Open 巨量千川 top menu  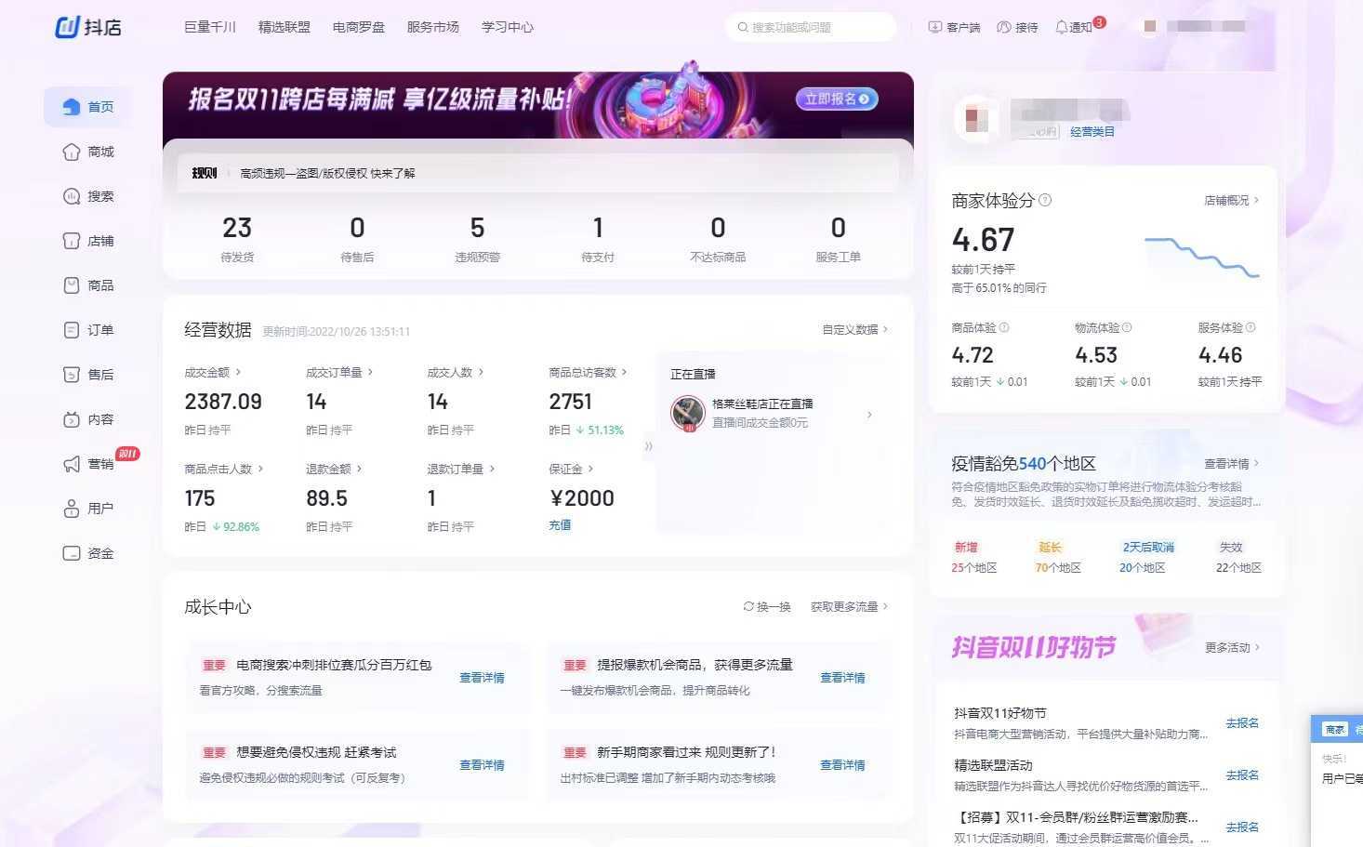click(210, 27)
